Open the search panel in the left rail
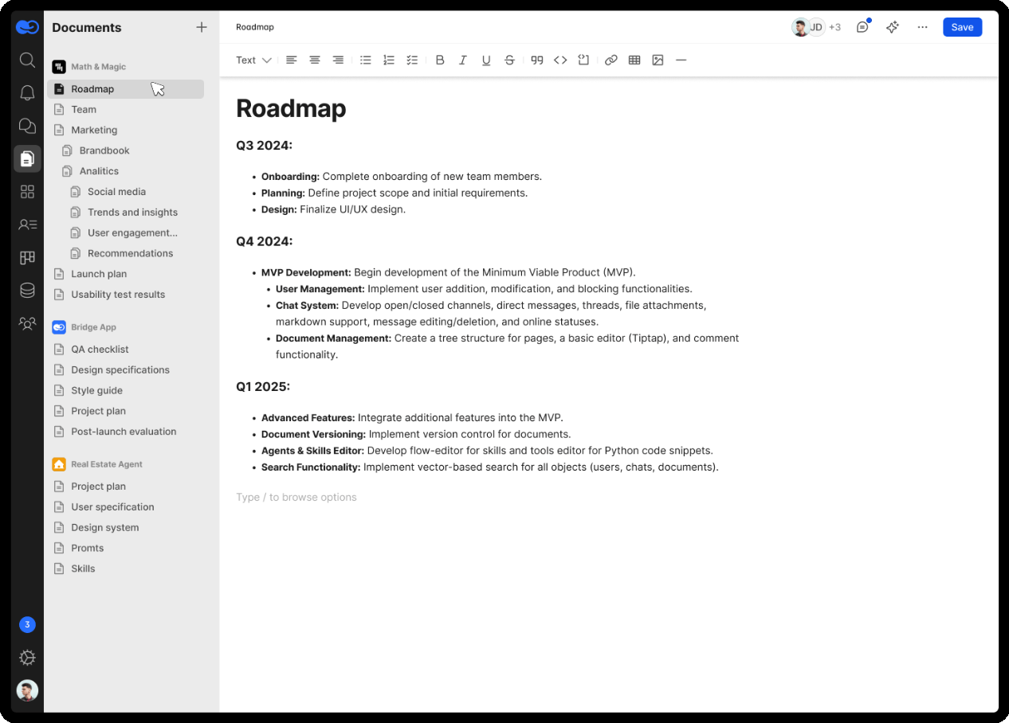Image resolution: width=1009 pixels, height=723 pixels. tap(27, 60)
